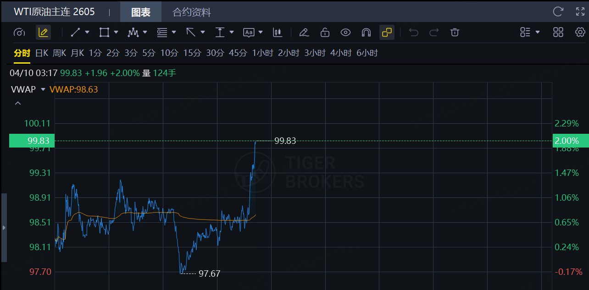589x290 pixels.
Task: Select the 4小时 interval
Action: (x=341, y=53)
